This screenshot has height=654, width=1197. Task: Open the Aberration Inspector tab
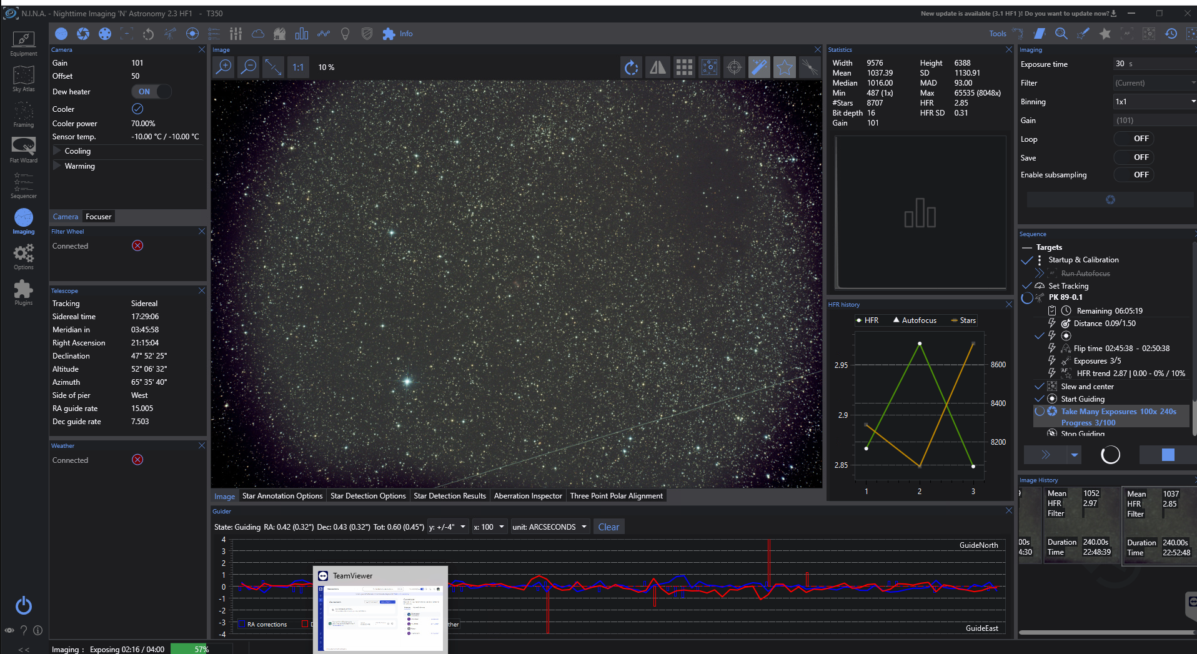(x=527, y=496)
